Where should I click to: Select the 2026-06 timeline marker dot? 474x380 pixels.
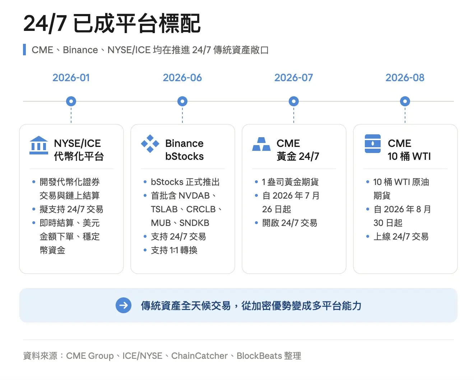(x=182, y=101)
